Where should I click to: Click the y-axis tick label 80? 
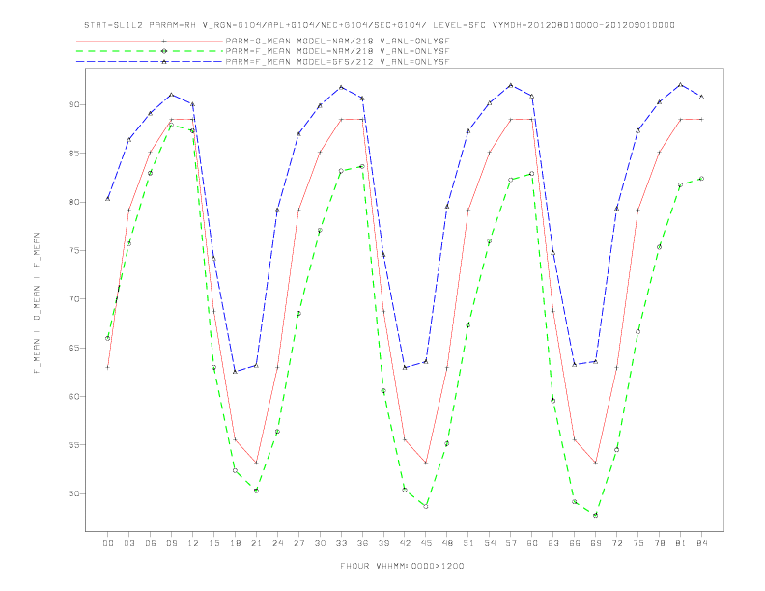click(x=74, y=202)
